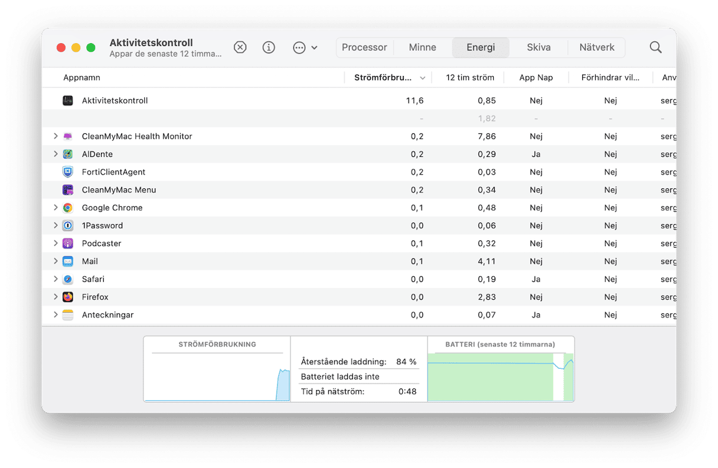Click Mail's 4,11 twelve-hour power value
718x468 pixels.
click(487, 261)
